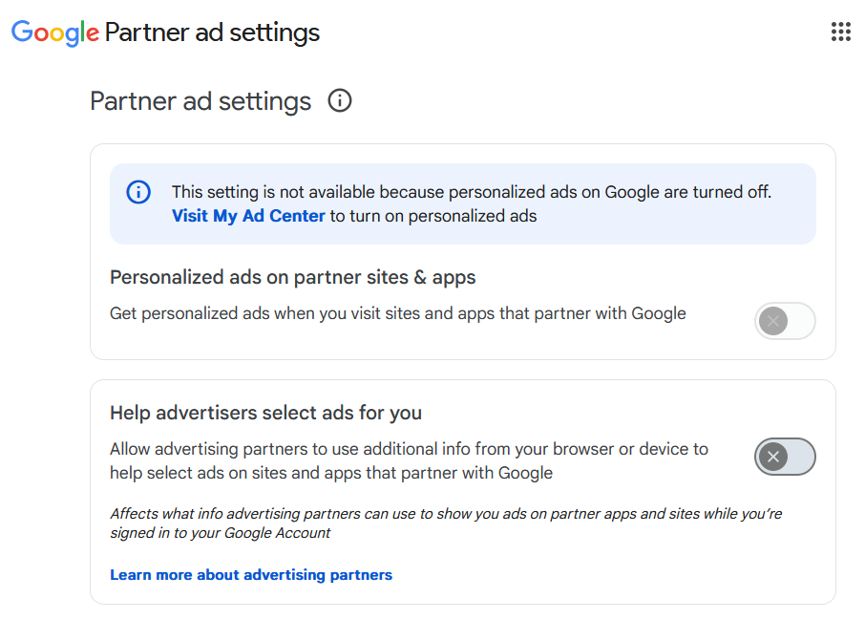The height and width of the screenshot is (619, 865).
Task: Click the blue info icon in notice banner
Action: coord(138,192)
